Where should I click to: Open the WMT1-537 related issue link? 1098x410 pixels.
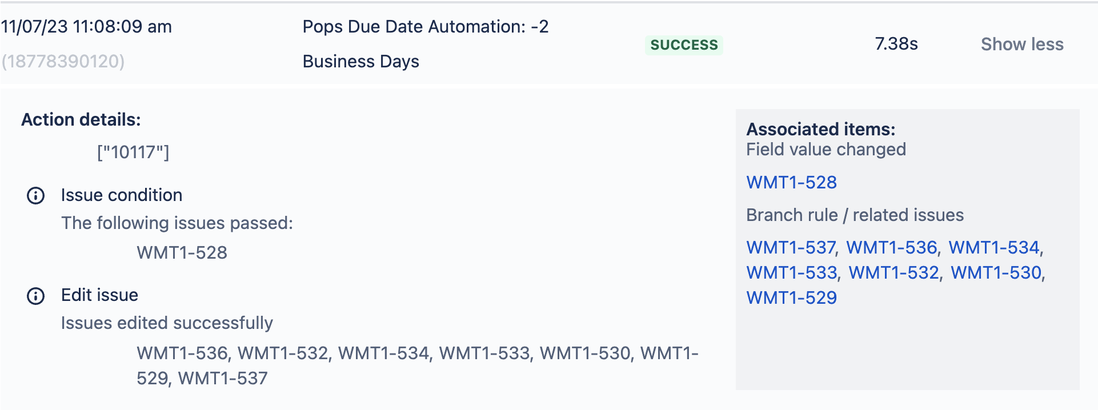point(791,247)
